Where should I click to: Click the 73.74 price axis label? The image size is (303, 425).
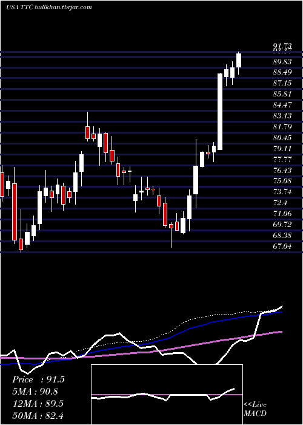(x=282, y=192)
